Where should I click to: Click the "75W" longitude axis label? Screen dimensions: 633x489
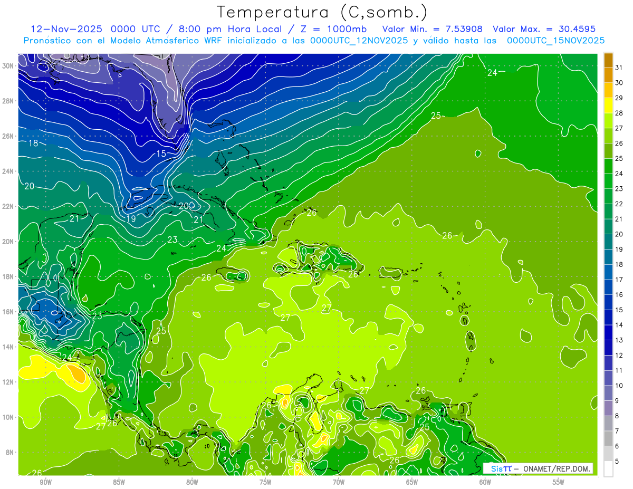tap(265, 482)
